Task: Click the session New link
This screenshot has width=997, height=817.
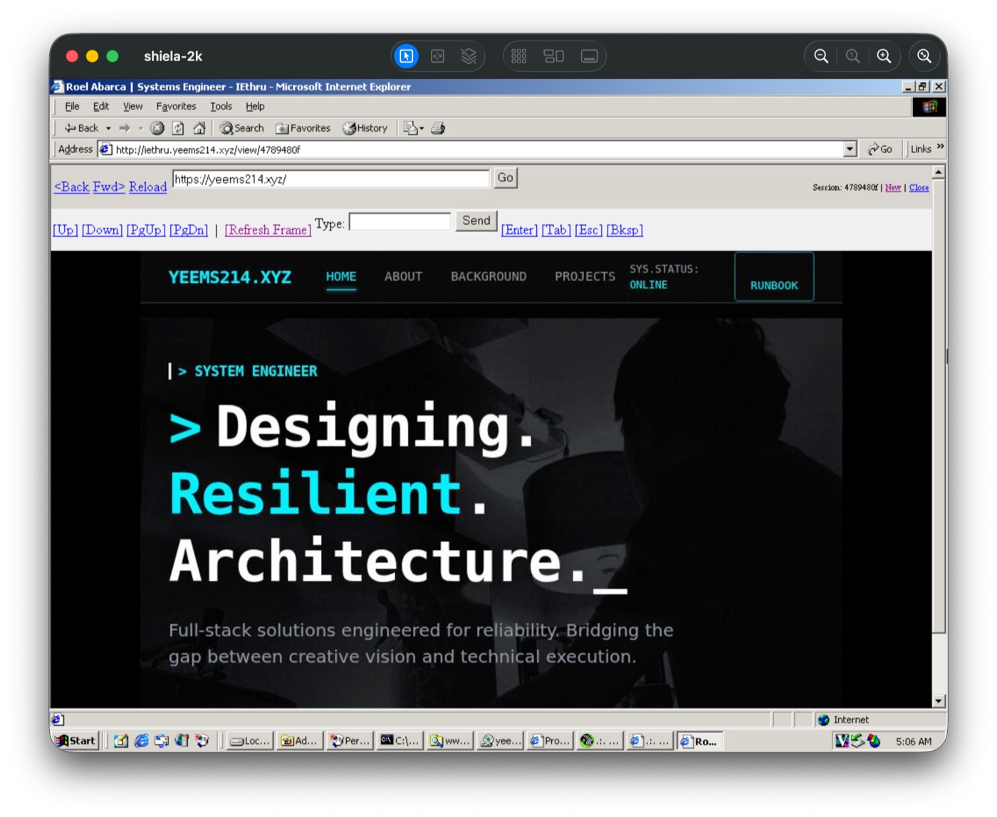Action: click(893, 187)
